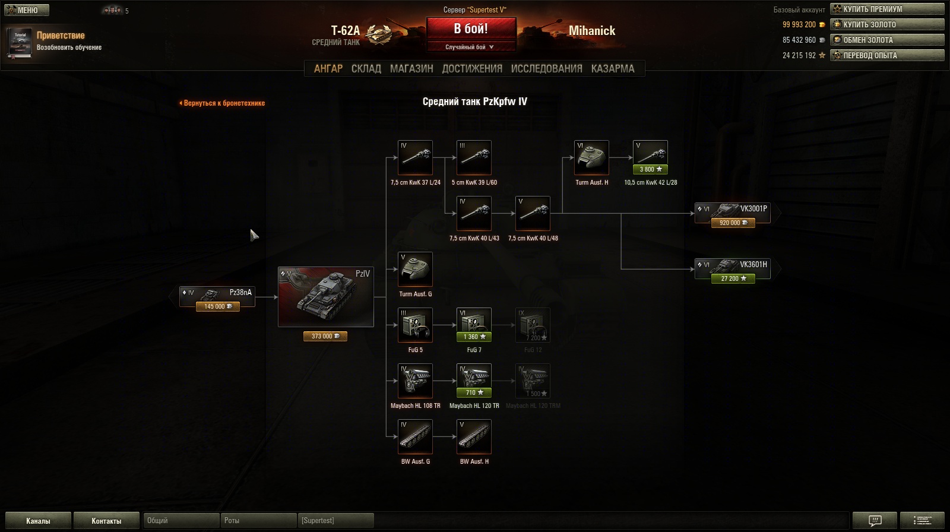Select the 5 cm KwK 39 L/60 gun icon
Viewport: 950px width, 532px height.
point(474,157)
